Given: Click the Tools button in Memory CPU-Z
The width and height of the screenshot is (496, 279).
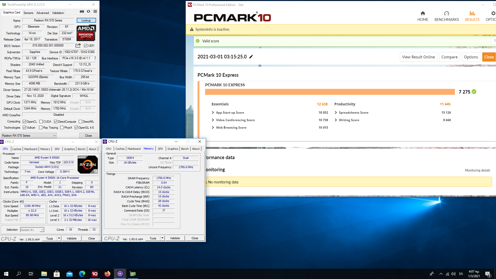Looking at the screenshot, I should pos(153,238).
